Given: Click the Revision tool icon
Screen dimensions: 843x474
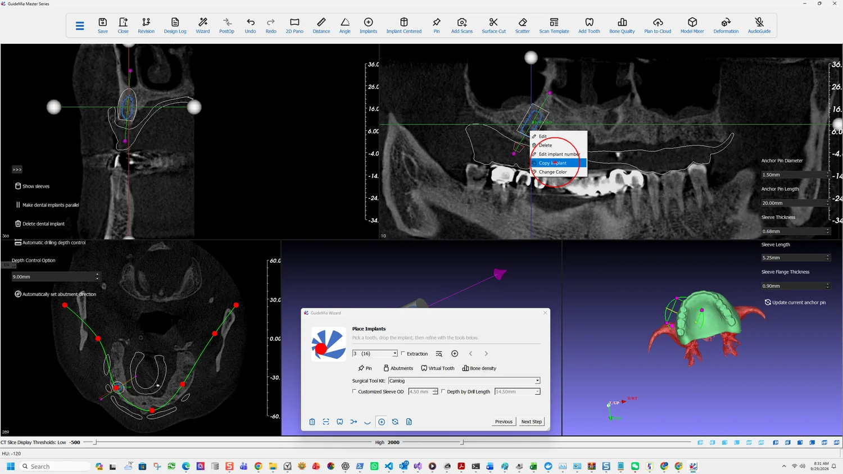Looking at the screenshot, I should (146, 25).
